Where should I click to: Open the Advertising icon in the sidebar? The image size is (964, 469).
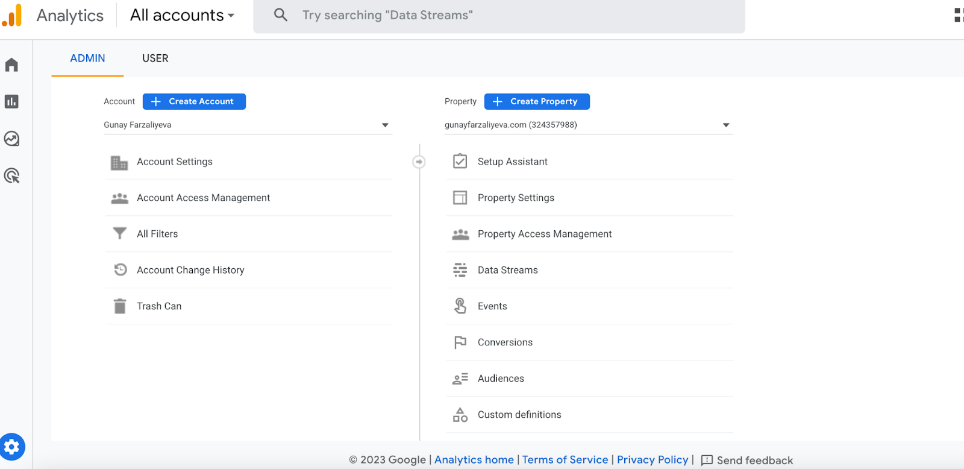coord(11,175)
